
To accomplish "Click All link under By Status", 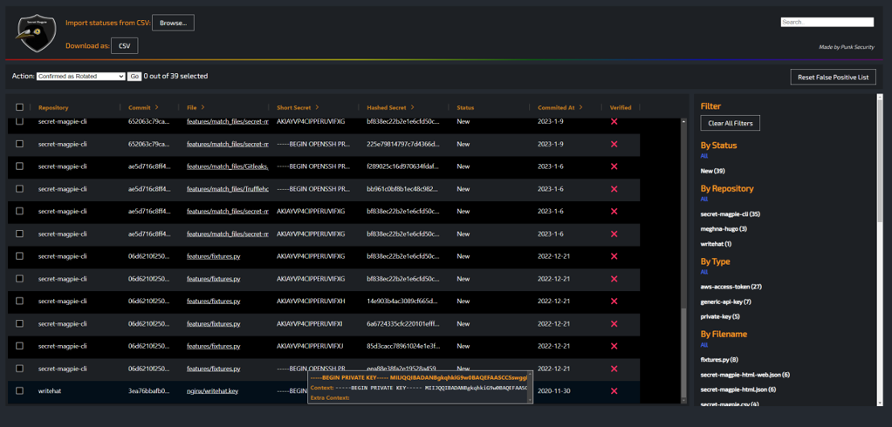I will tap(704, 156).
